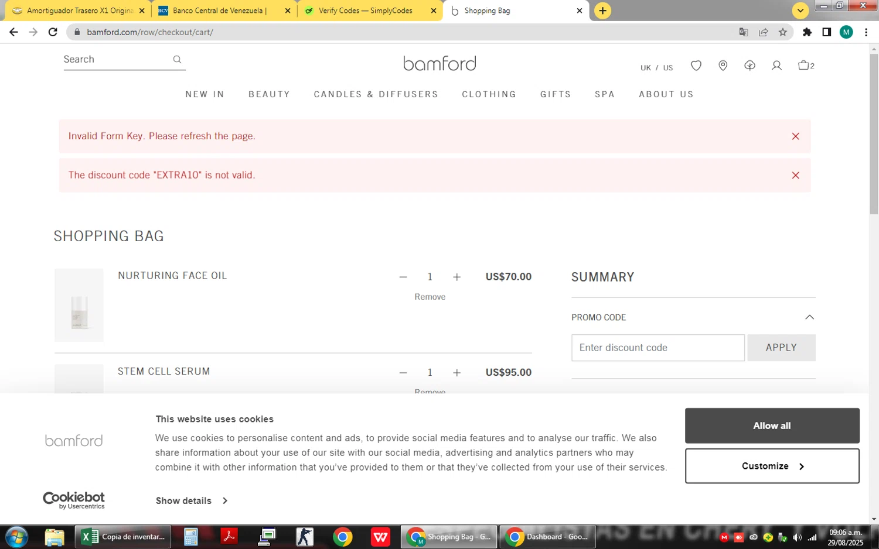This screenshot has height=549, width=879.
Task: Dismiss the EXTRA10 not valid message
Action: coord(795,175)
